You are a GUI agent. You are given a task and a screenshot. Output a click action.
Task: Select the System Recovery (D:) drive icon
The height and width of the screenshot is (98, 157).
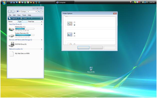click(11, 36)
